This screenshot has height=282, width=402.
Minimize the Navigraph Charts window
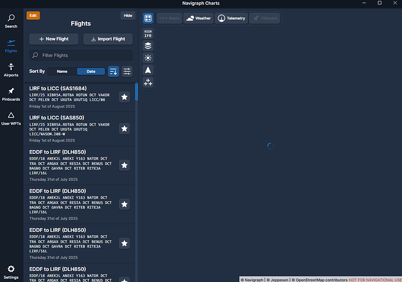click(364, 3)
